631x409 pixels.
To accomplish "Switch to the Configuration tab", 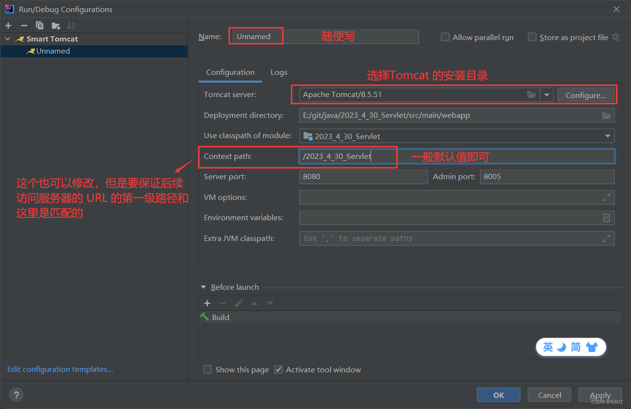I will pyautogui.click(x=230, y=72).
